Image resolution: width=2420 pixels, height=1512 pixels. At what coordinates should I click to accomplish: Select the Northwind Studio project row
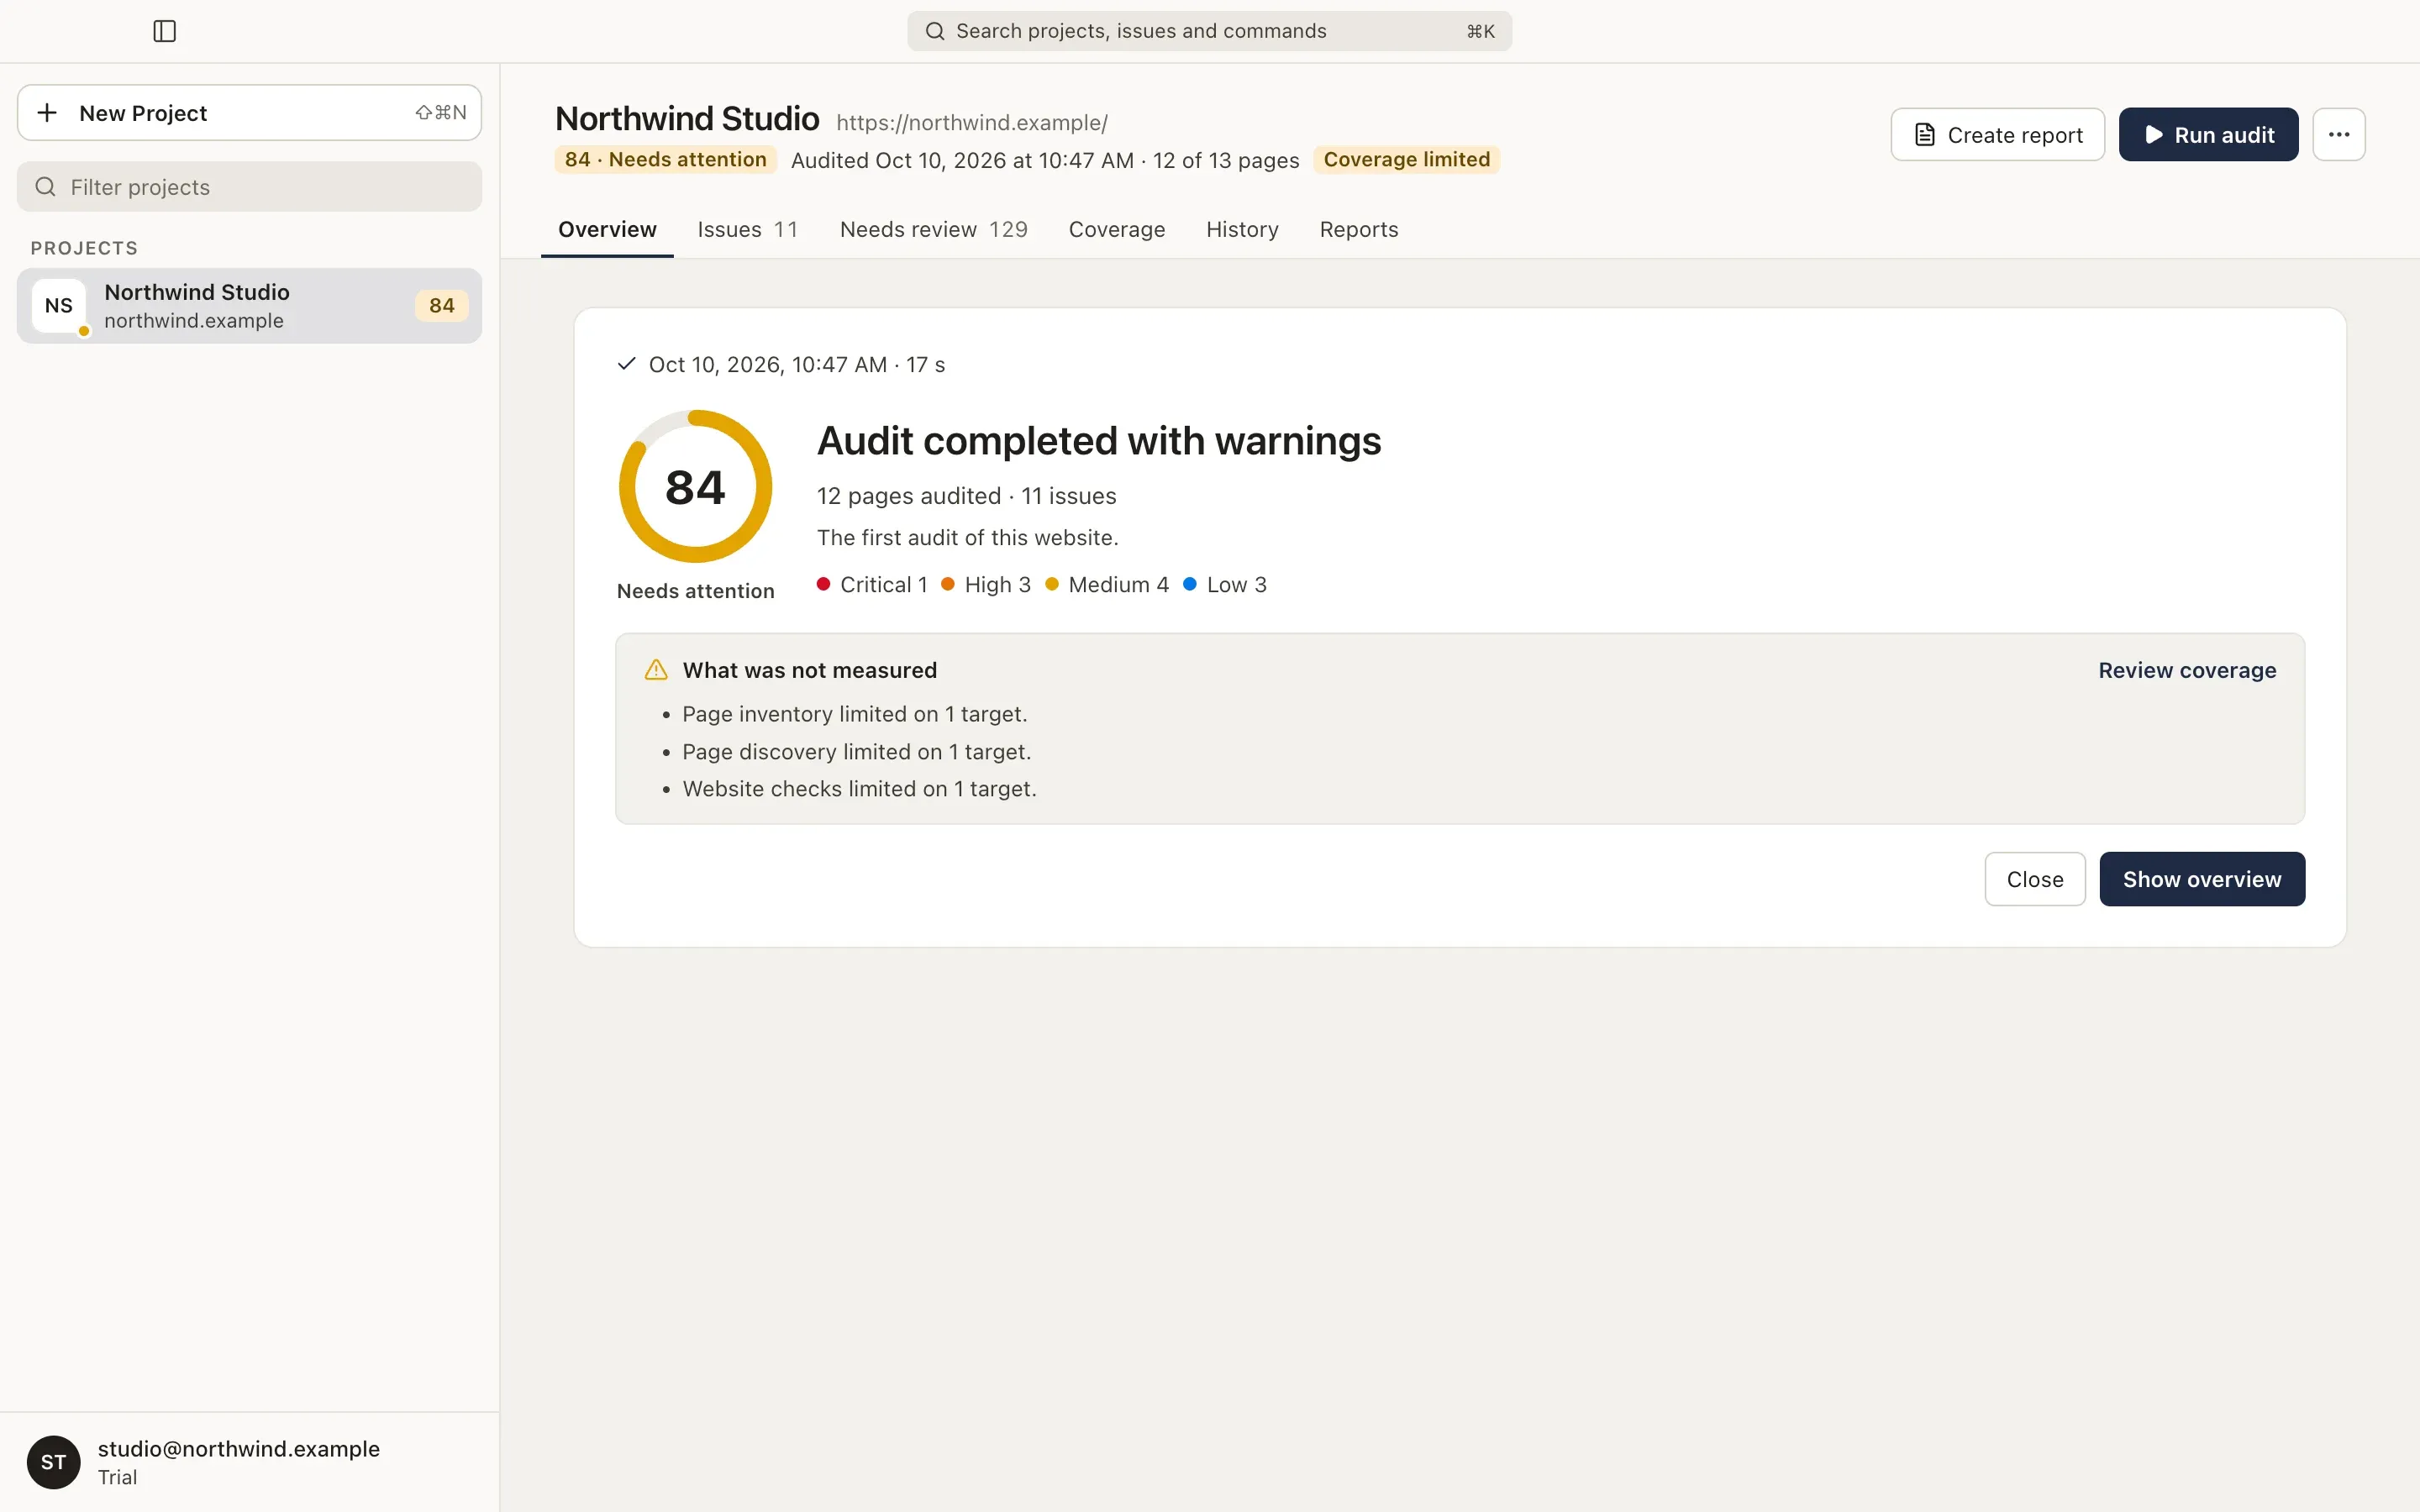click(x=249, y=306)
